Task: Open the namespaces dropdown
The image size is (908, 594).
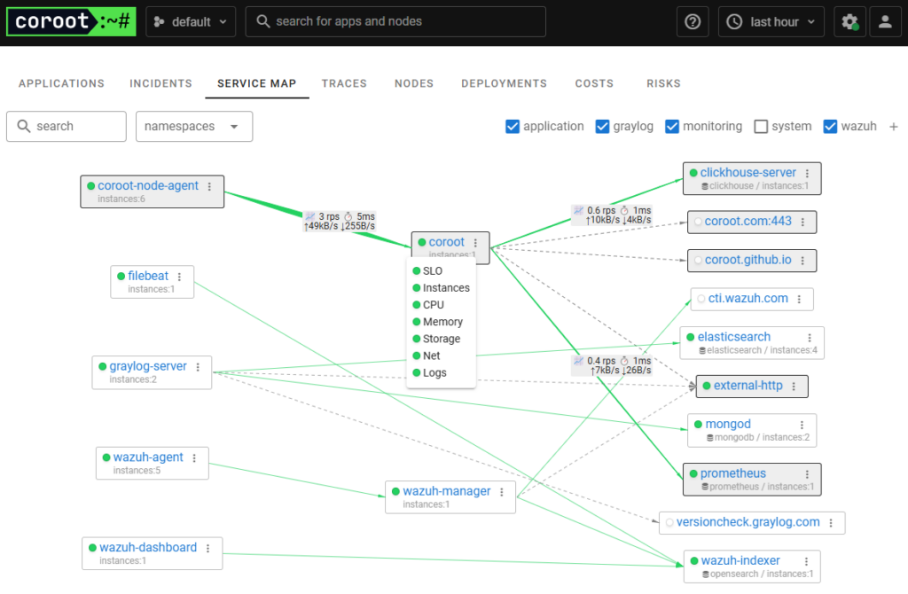Action: [194, 126]
